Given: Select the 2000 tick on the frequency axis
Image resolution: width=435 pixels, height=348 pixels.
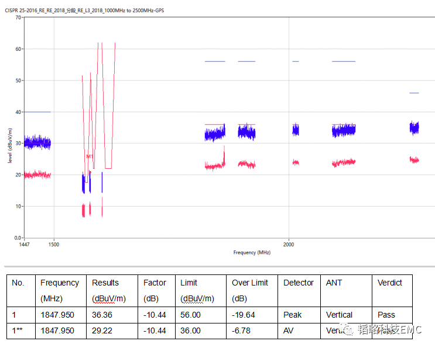Looking at the screenshot, I should 289,245.
